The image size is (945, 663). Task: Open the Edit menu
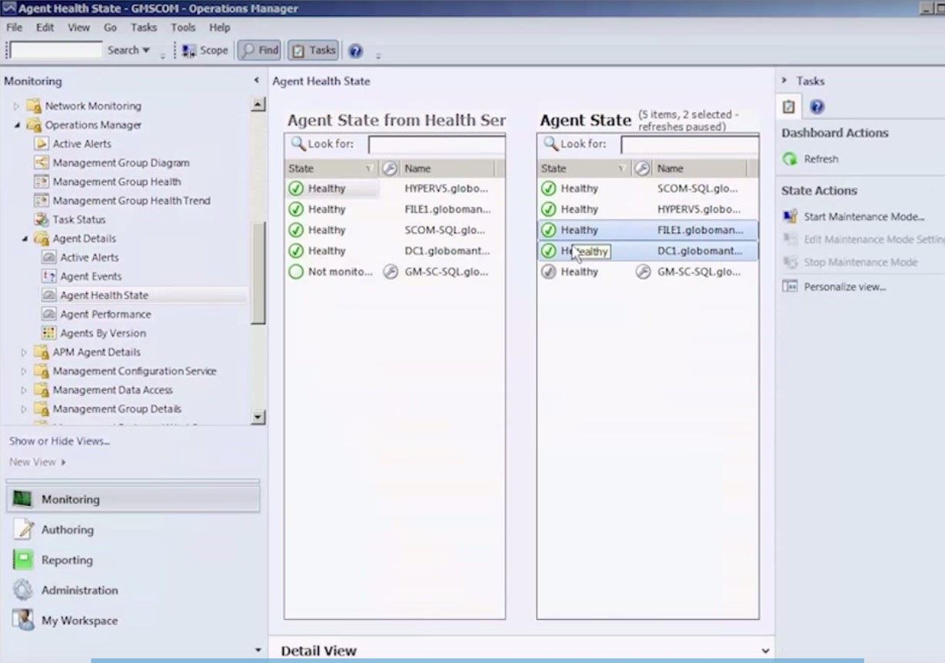tap(45, 28)
